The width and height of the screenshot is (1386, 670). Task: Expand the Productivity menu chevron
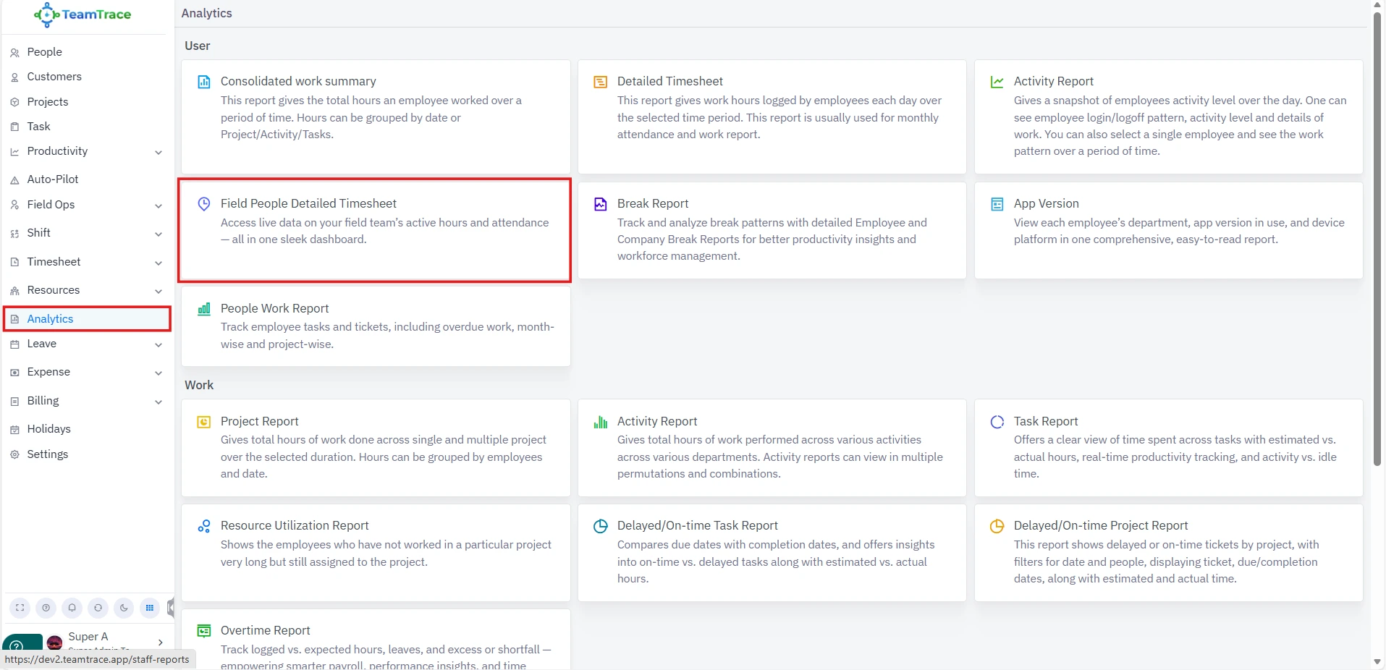tap(159, 152)
